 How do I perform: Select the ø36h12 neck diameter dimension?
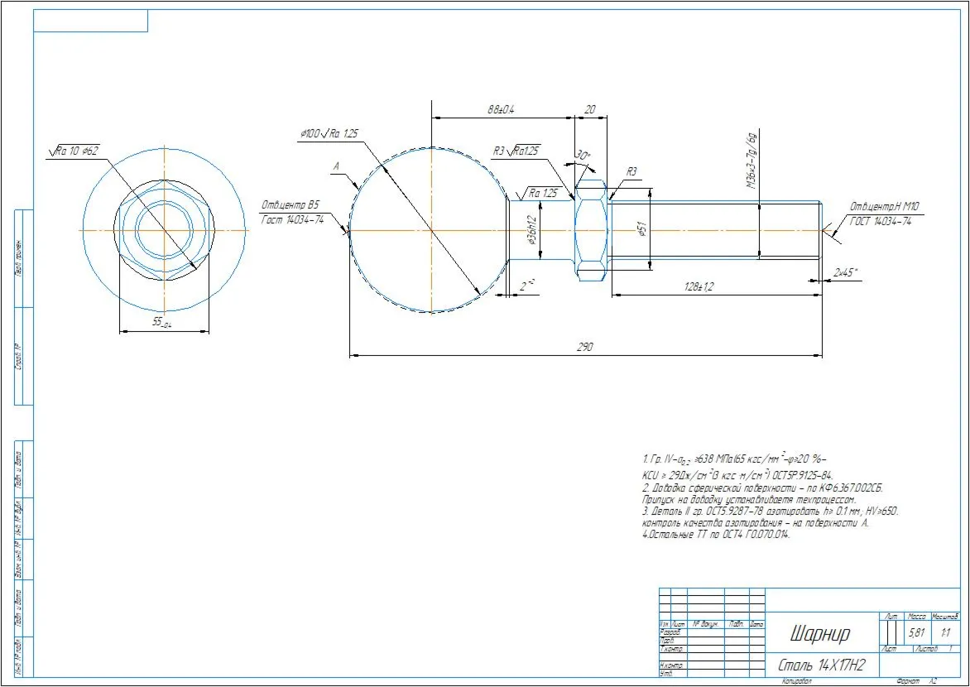(531, 232)
